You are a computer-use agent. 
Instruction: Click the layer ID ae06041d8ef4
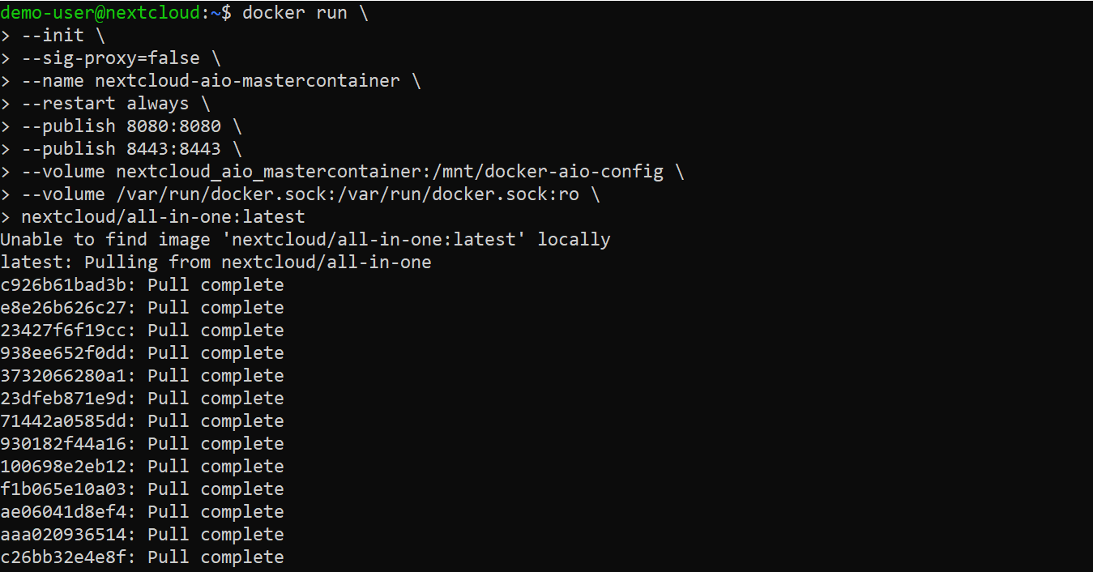[x=68, y=512]
